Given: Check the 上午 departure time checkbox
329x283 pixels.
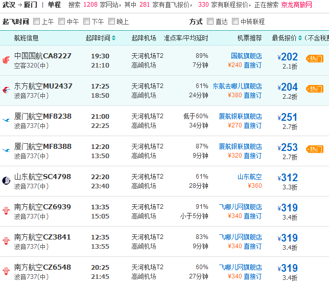Looking at the screenshot, I should click(36, 21).
